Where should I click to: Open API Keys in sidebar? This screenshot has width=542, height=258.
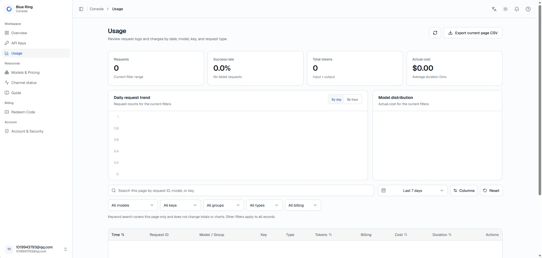(x=36, y=43)
